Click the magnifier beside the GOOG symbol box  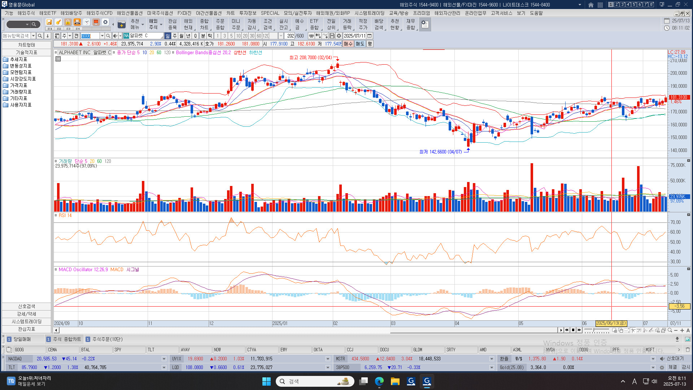(x=108, y=36)
